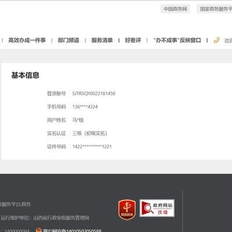
Task: Open the "办不成事"反映窗口 menu item
Action: (177, 40)
